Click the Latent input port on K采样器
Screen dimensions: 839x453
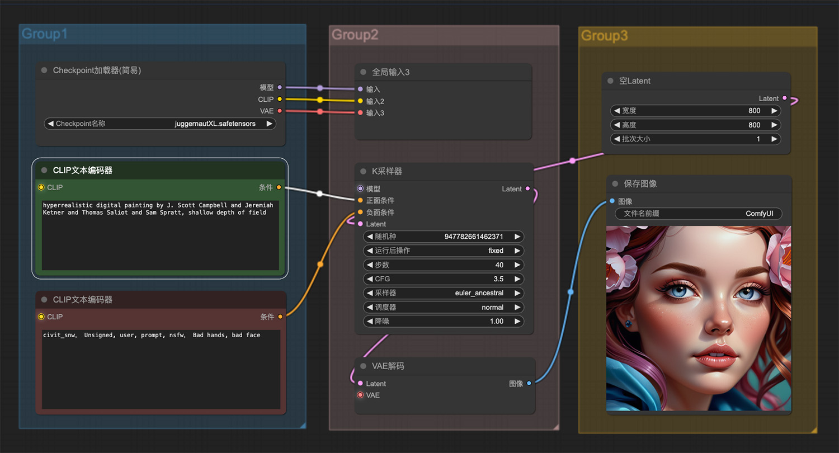tap(360, 224)
